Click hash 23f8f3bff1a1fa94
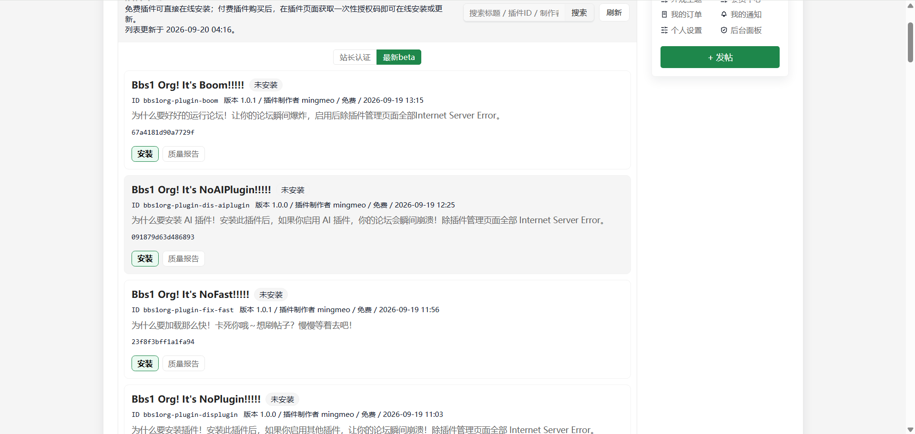This screenshot has height=434, width=915. 163,342
